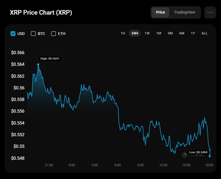This screenshot has height=179, width=221.
Task: Set chart range to 6M
Action: click(182, 33)
